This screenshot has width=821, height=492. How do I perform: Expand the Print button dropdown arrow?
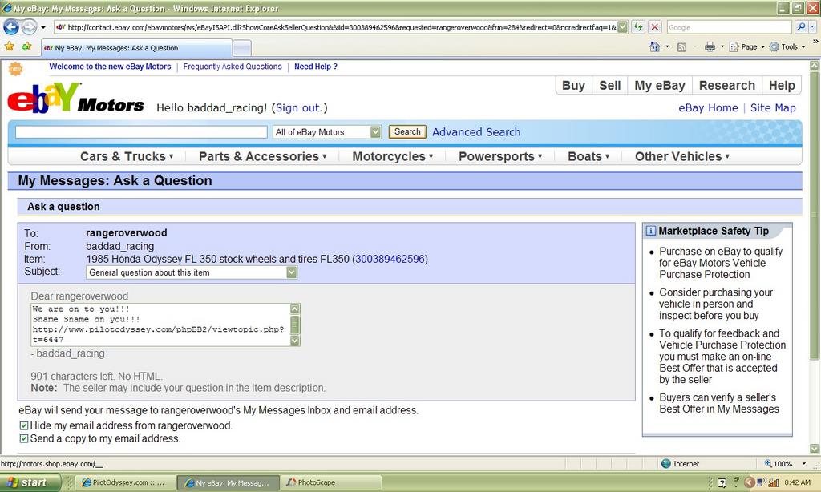(x=722, y=47)
